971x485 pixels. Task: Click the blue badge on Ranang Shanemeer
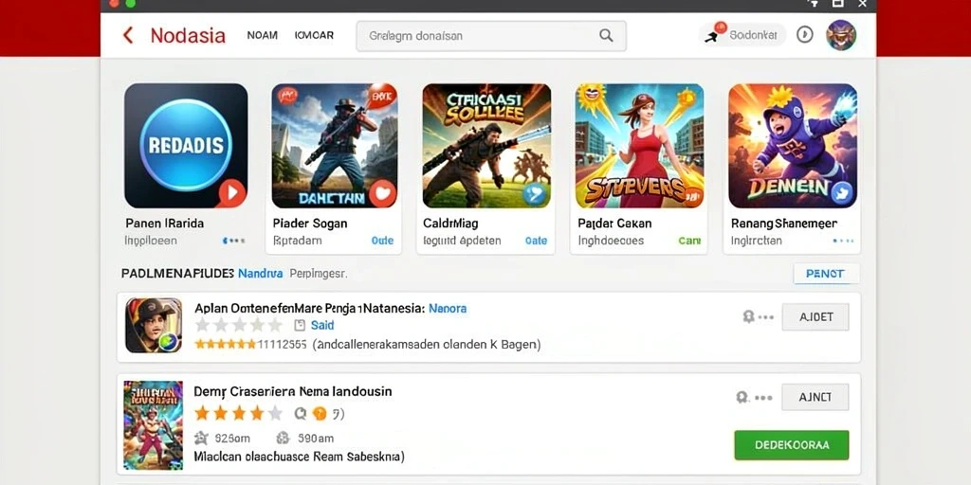[843, 193]
